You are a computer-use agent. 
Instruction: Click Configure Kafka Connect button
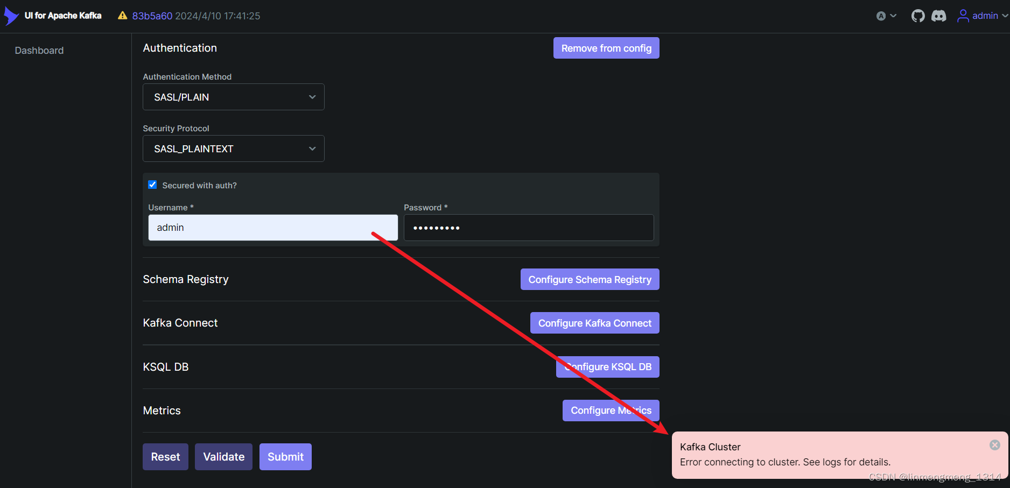click(595, 323)
